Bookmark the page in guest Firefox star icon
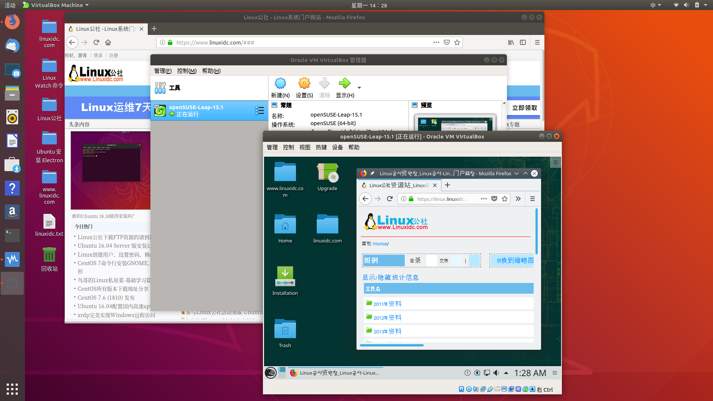 (505, 199)
